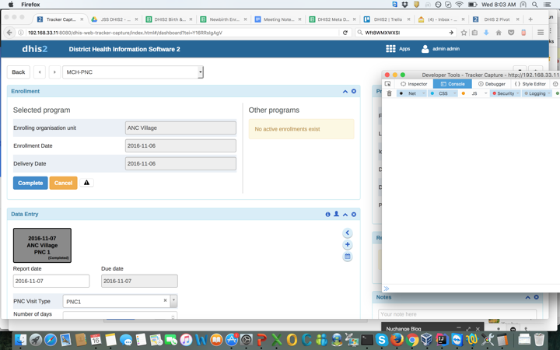The width and height of the screenshot is (560, 350).
Task: Pick an element with the inspector picker
Action: click(x=387, y=84)
